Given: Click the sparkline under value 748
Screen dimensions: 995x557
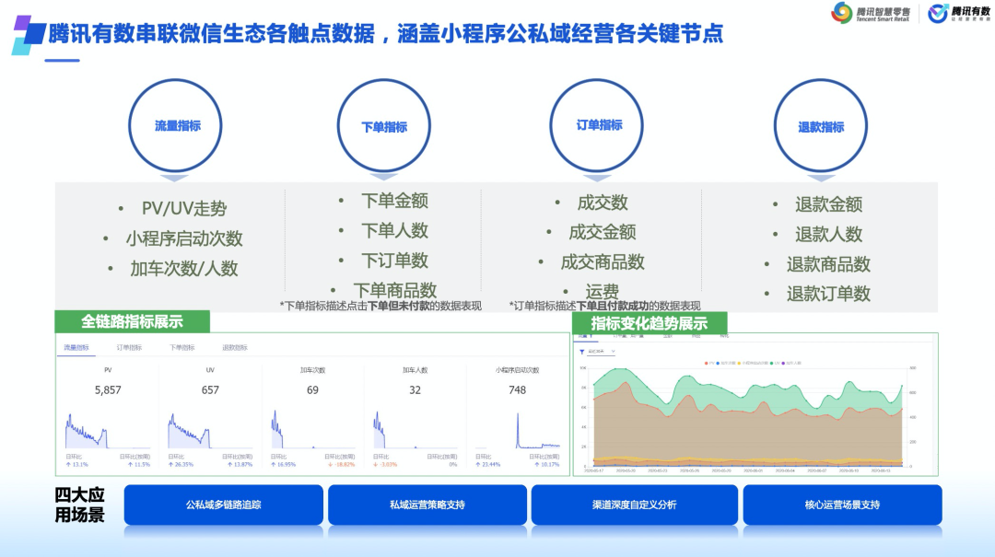Looking at the screenshot, I should point(517,430).
